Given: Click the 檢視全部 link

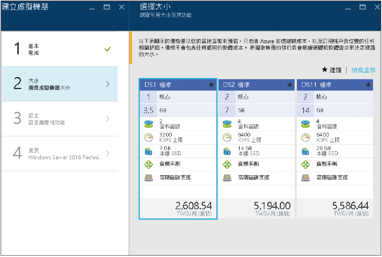Looking at the screenshot, I should 363,70.
